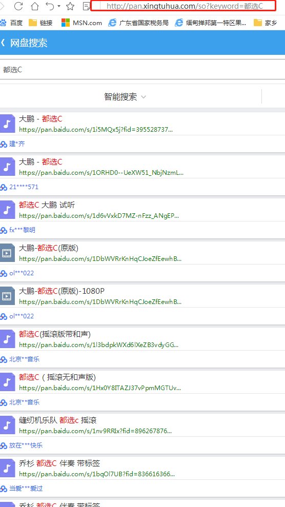Screen dimensions: 285x507
Task: Open pan.baidu.com link starting 1bqOl7UB
Action: point(97,474)
